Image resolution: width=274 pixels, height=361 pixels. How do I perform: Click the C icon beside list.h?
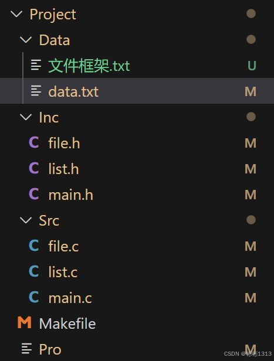click(33, 168)
